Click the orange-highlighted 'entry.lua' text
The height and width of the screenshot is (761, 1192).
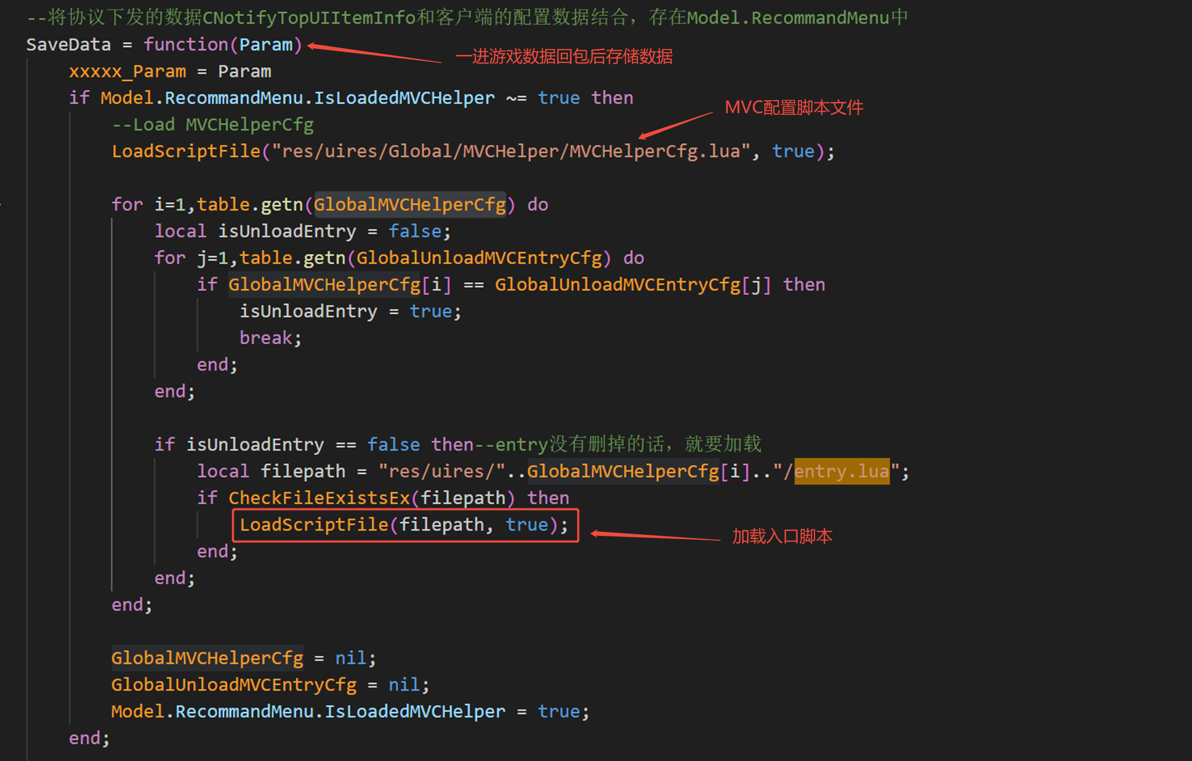pos(841,472)
